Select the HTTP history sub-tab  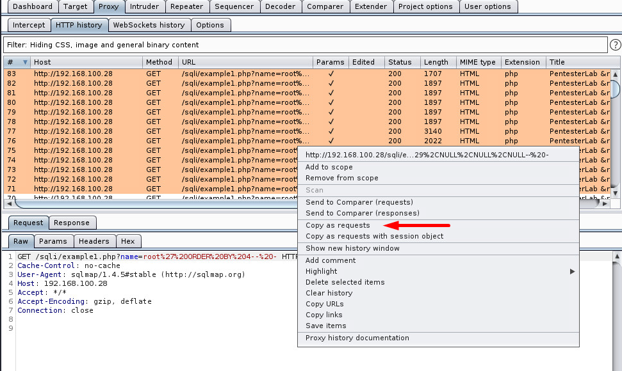coord(79,25)
